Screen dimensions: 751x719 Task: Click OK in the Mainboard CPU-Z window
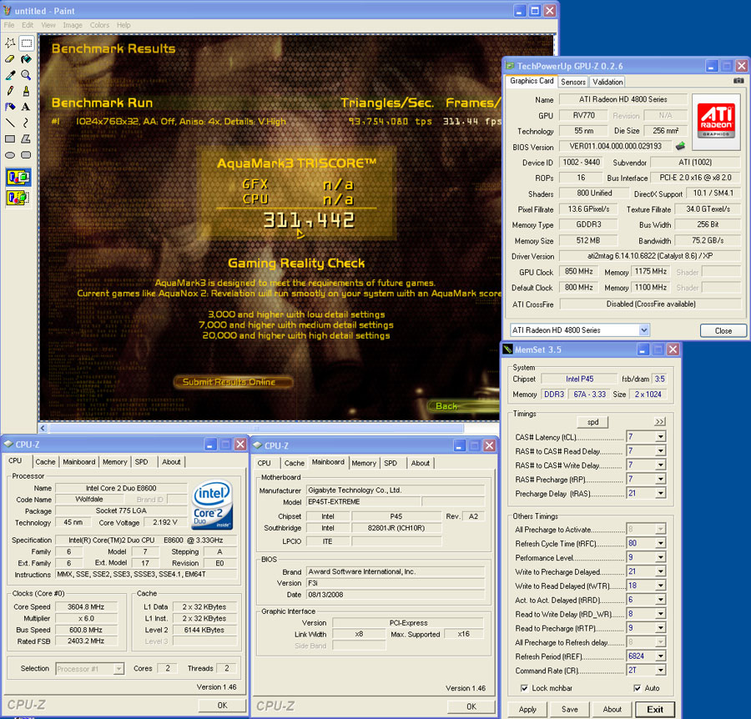[471, 706]
